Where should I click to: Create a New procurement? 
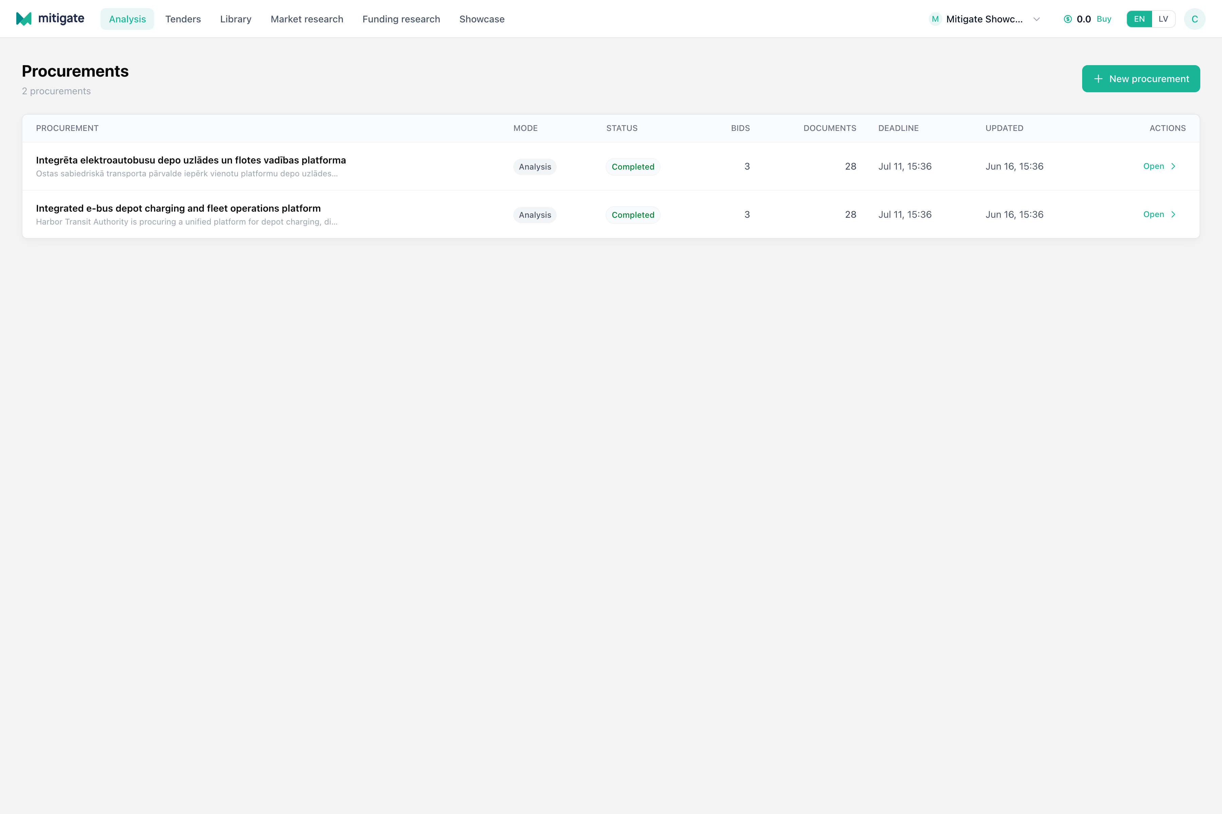pos(1141,79)
